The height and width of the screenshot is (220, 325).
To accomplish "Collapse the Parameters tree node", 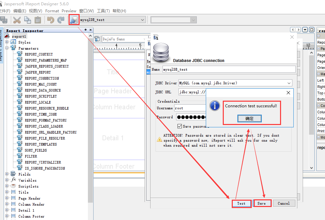I will pyautogui.click(x=7, y=48).
